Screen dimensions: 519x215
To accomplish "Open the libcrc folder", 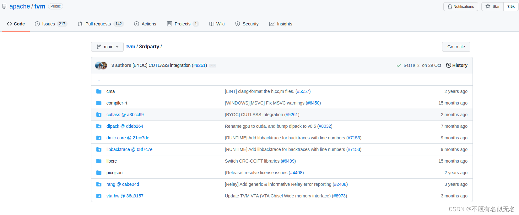I will 111,161.
